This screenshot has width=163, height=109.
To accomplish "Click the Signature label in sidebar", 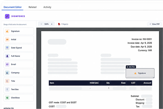I will coord(15,31).
